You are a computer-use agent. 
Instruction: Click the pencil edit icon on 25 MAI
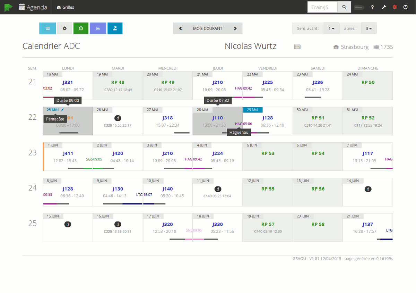62,110
